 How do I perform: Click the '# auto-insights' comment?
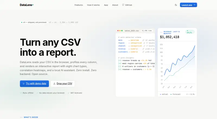tap(126, 58)
